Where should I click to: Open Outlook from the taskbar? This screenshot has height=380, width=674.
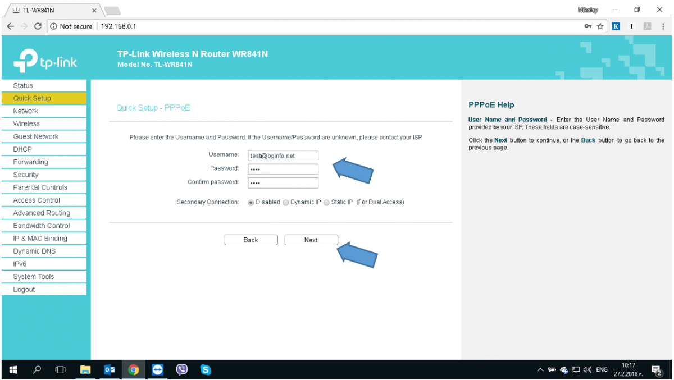point(110,370)
